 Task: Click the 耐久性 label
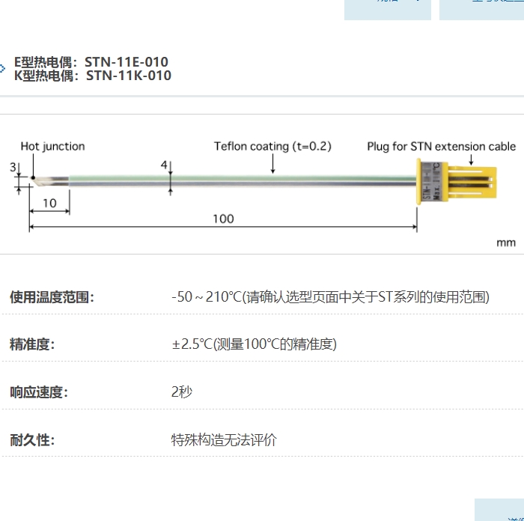(32, 440)
